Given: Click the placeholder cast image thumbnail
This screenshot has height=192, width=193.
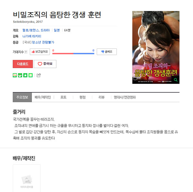Looking at the screenshot, I should 27,178.
